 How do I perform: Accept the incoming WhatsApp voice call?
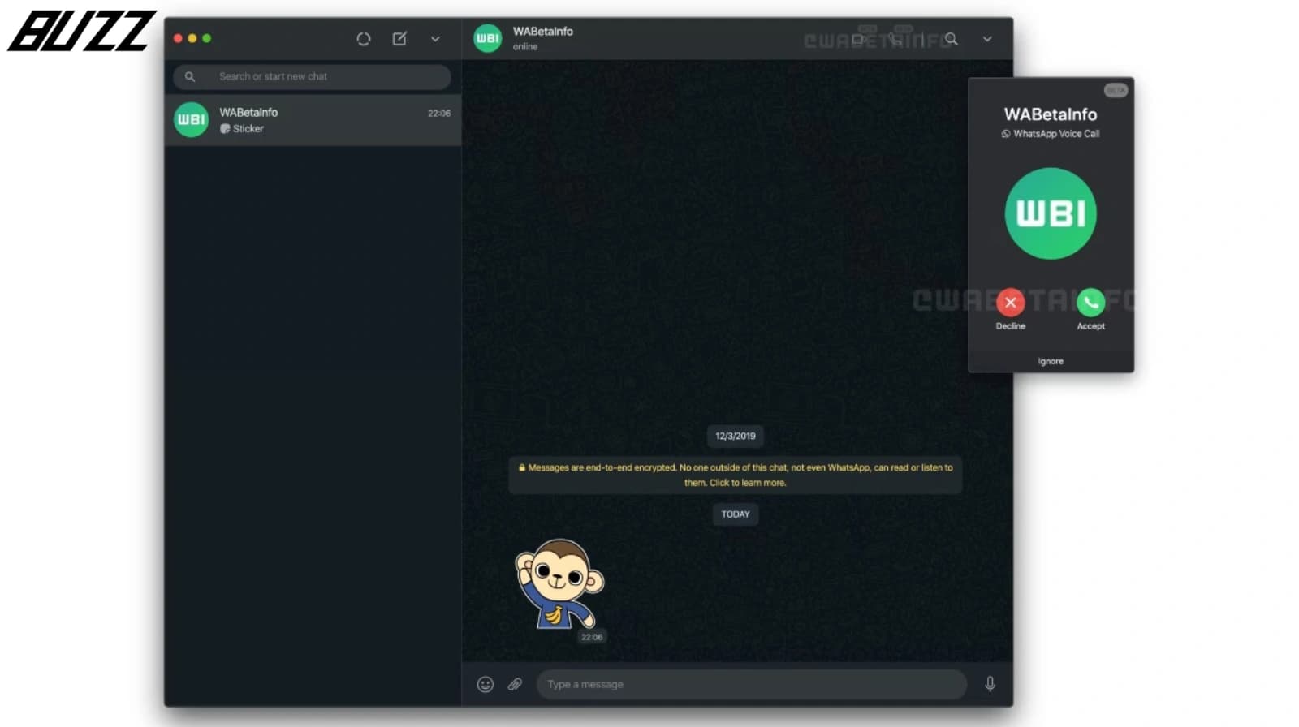[x=1091, y=303]
